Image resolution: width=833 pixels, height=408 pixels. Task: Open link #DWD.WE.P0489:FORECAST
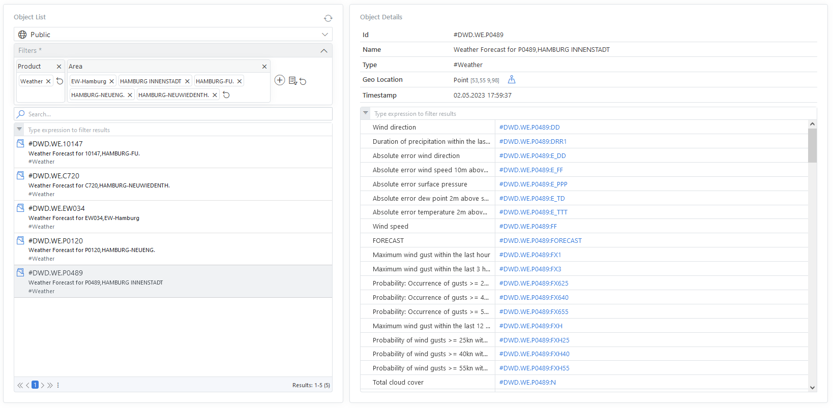coord(540,241)
